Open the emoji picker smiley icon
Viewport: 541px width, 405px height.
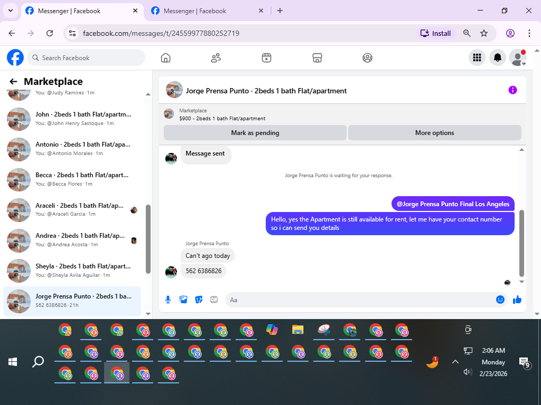click(x=500, y=300)
